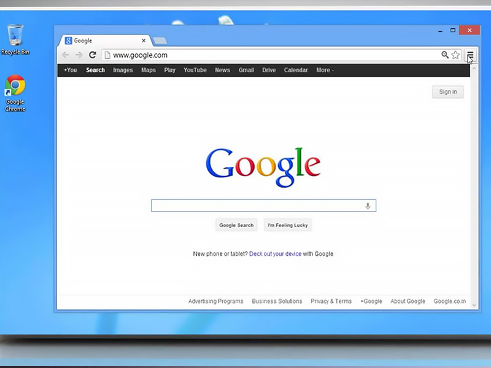Open Calendar in the Google bar
The width and height of the screenshot is (491, 368).
point(296,70)
